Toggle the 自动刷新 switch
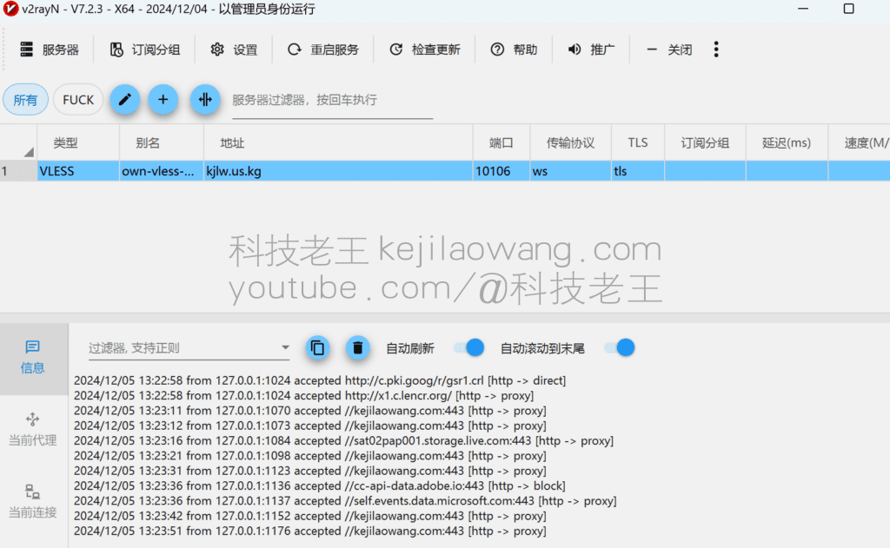 click(469, 348)
